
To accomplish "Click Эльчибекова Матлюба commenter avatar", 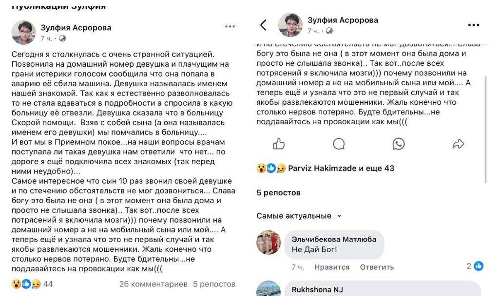I will 269,243.
